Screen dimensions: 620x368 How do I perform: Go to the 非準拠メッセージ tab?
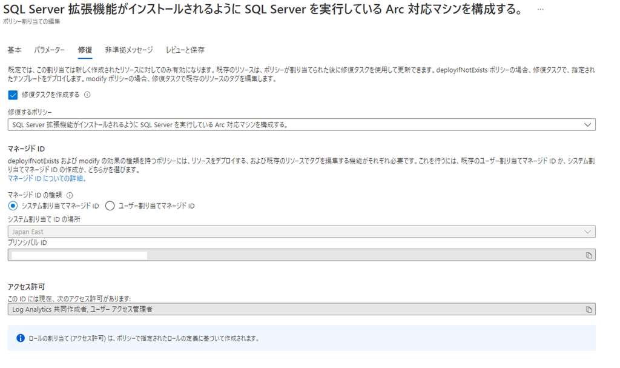click(129, 50)
